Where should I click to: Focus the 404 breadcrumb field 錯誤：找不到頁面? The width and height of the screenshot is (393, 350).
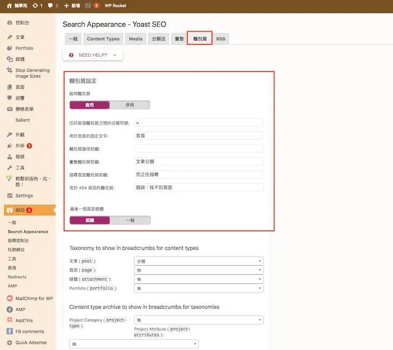pos(198,188)
